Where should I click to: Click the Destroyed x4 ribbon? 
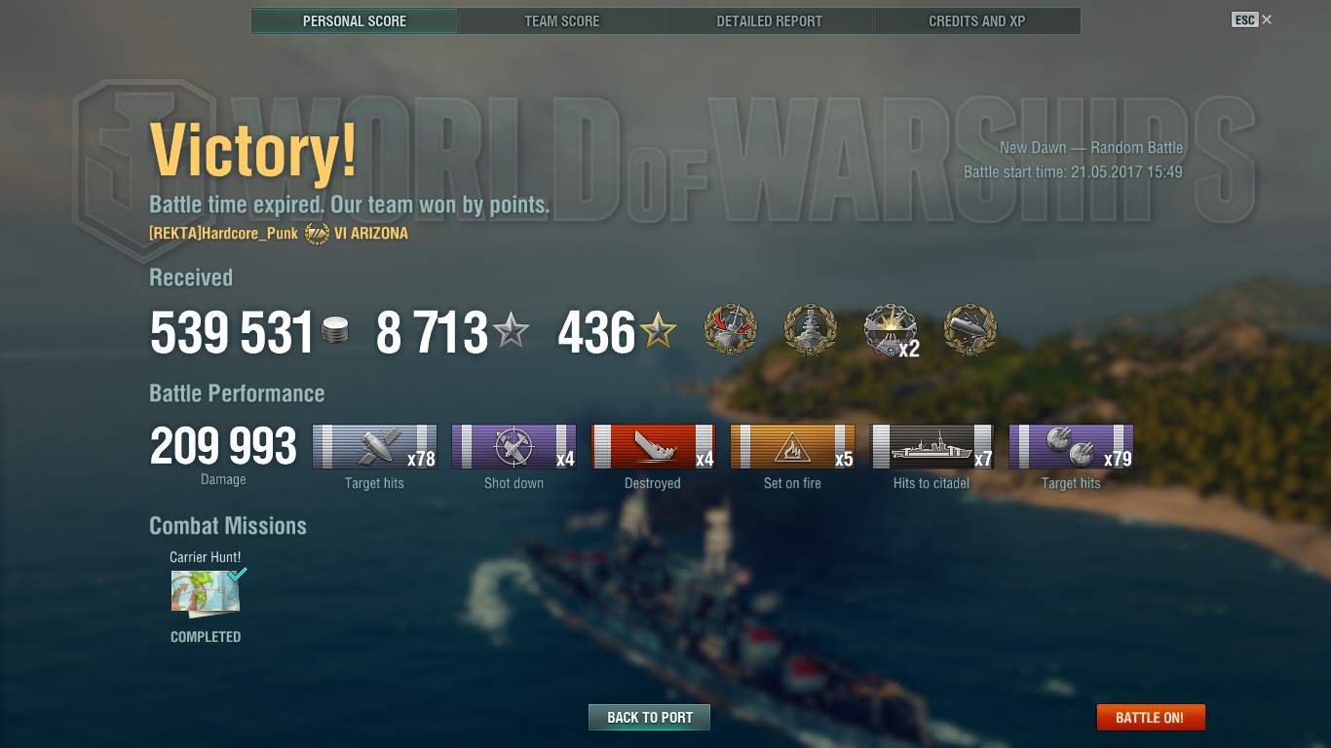click(x=654, y=447)
